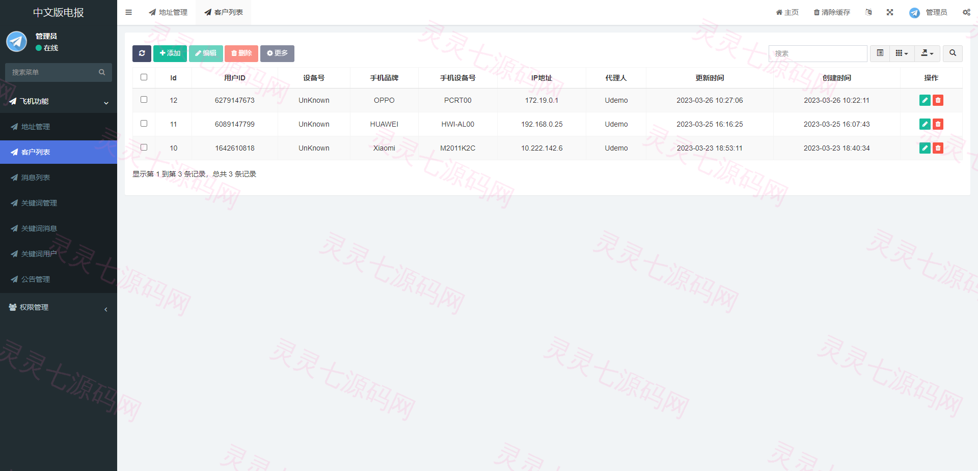The height and width of the screenshot is (471, 978).
Task: Open the export data dropdown
Action: (927, 53)
